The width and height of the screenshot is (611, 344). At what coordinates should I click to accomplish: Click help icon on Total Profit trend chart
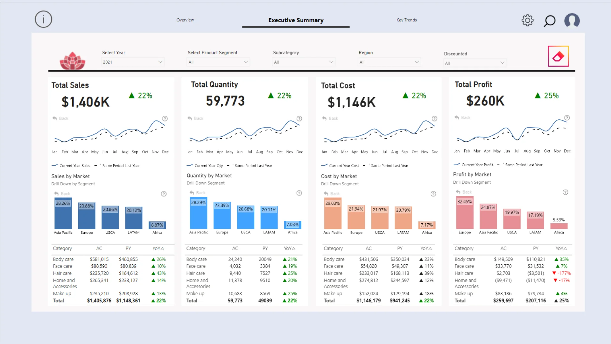pos(567,118)
